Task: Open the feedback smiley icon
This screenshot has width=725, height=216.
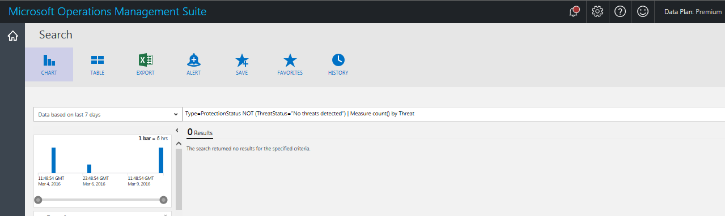Action: (642, 11)
